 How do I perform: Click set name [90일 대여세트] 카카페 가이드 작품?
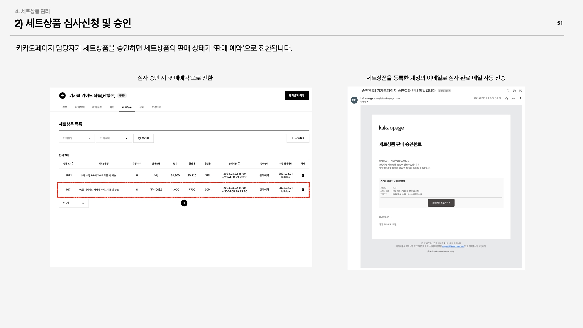coord(99,190)
